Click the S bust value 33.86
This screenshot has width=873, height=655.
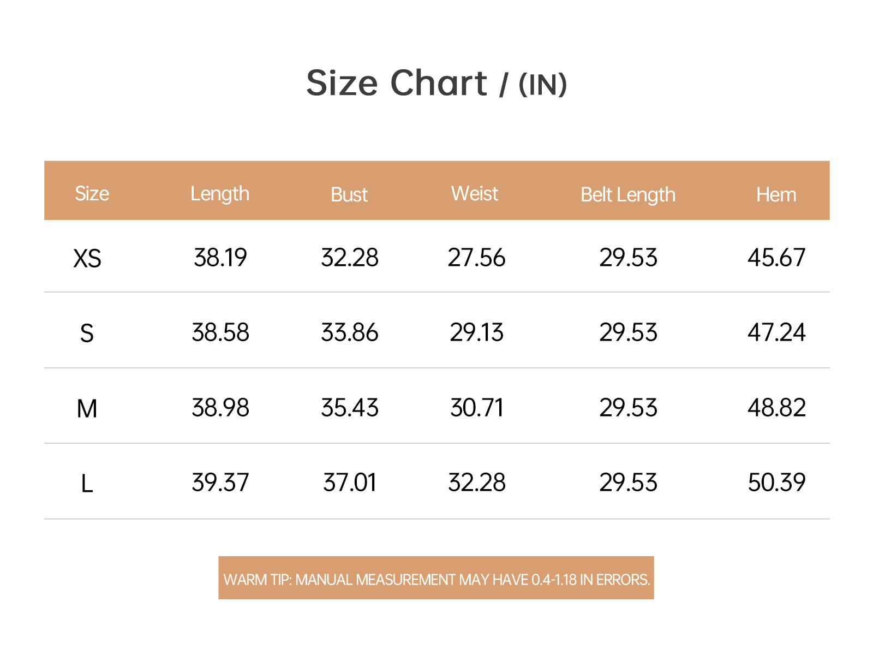pos(350,333)
